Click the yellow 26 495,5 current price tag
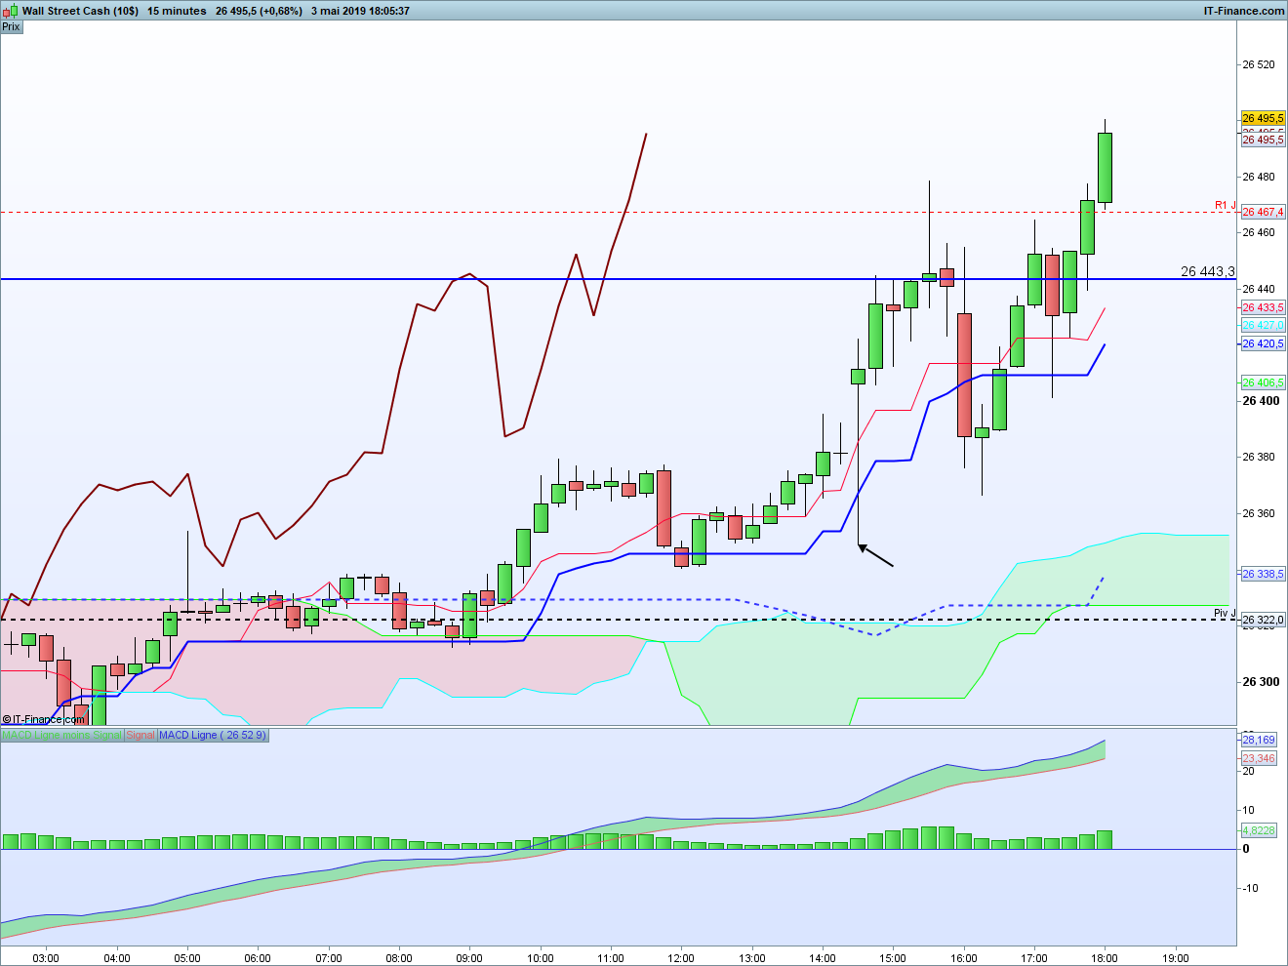 tap(1263, 118)
